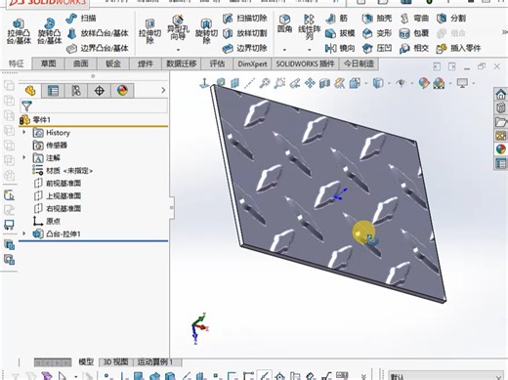Expand more manager tabs chevron
The image size is (508, 380).
[x=163, y=90]
